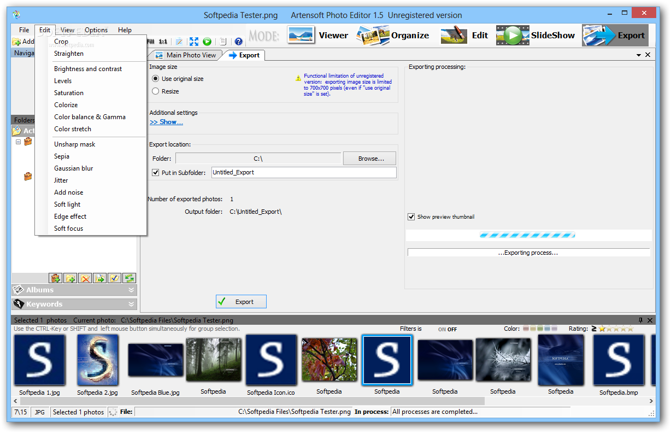Pick the red color filter swatch
This screenshot has width=671, height=433.
[526, 329]
